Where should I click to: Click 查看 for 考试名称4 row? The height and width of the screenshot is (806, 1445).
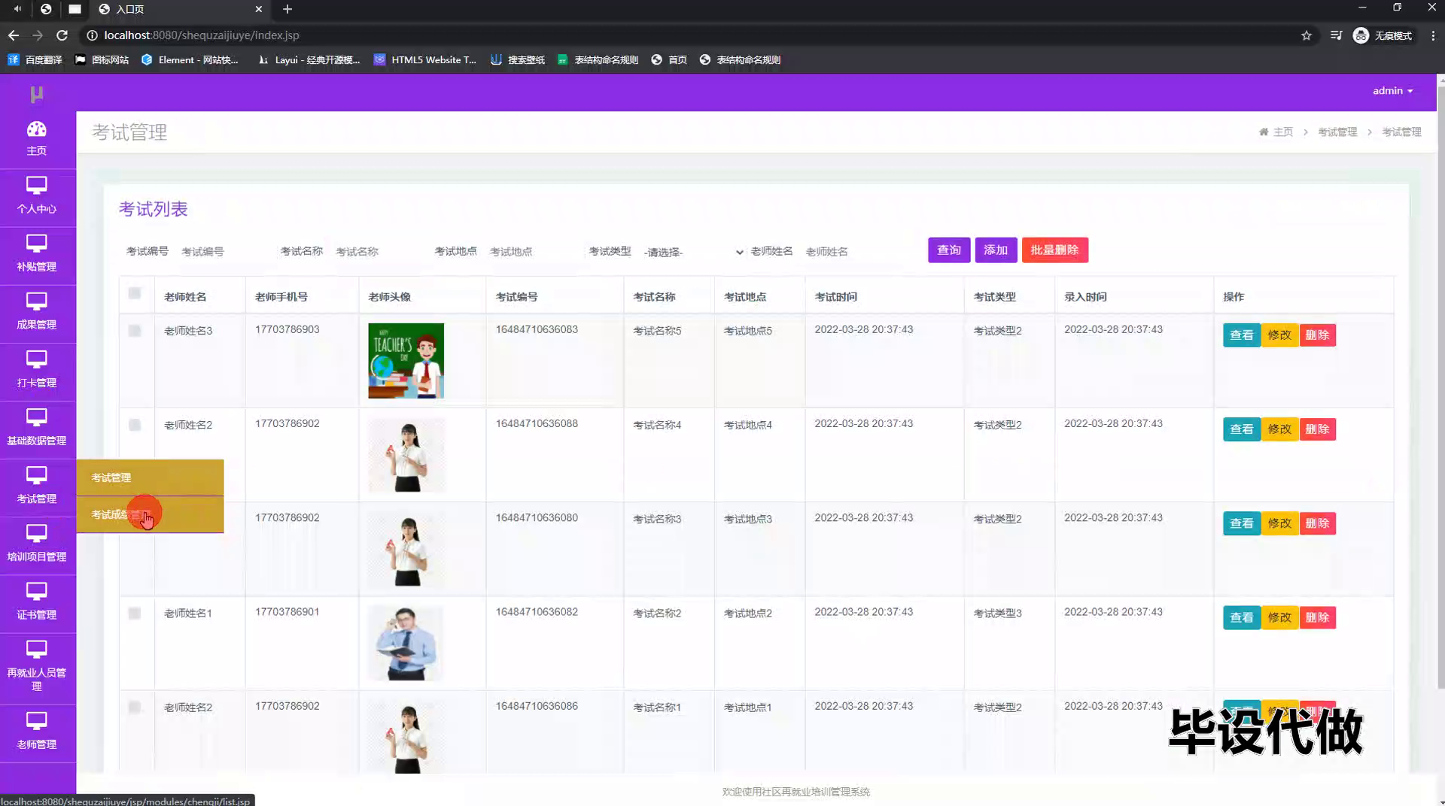[x=1242, y=429]
